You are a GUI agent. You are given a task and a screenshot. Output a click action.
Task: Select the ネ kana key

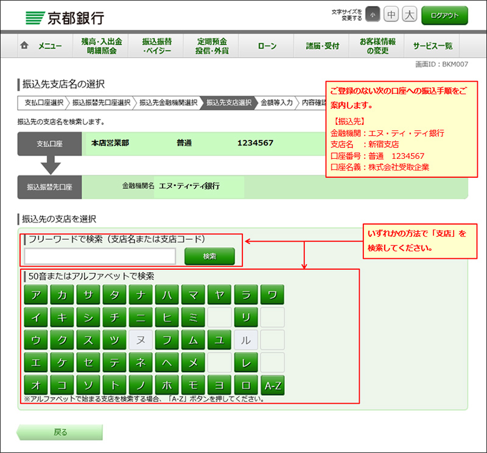click(141, 362)
